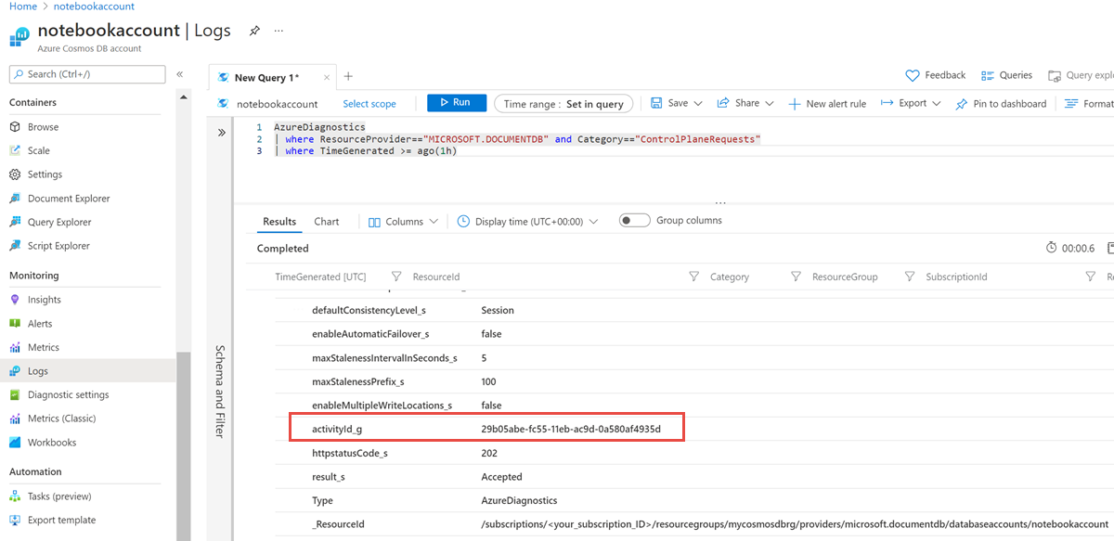Filter the TimeGenerated column using the funnel icon

pyautogui.click(x=396, y=277)
